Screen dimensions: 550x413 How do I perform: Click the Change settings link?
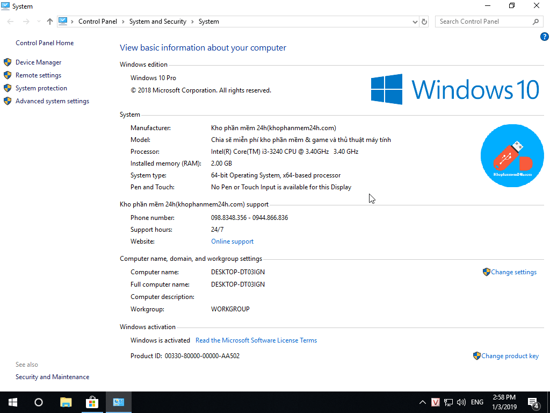pos(513,272)
